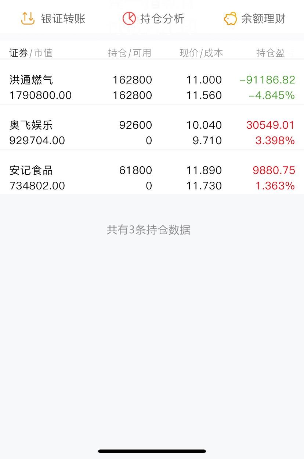Screen dimensions: 304x459
Task: Tap profit percentage 3.398%
Action: click(x=275, y=140)
